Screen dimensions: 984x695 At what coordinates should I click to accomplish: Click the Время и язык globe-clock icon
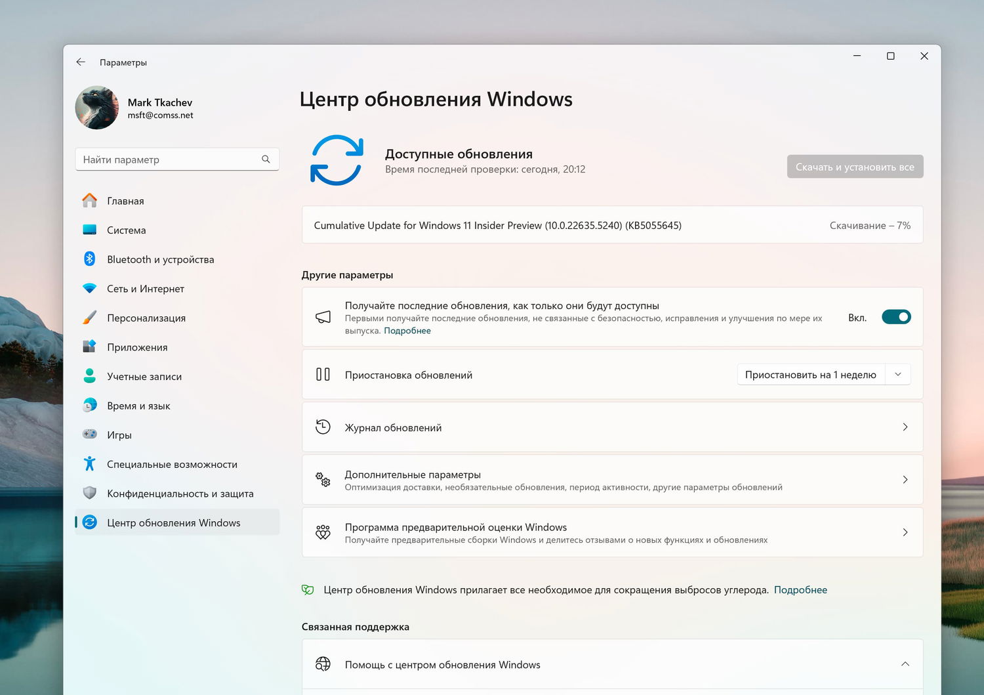click(90, 406)
